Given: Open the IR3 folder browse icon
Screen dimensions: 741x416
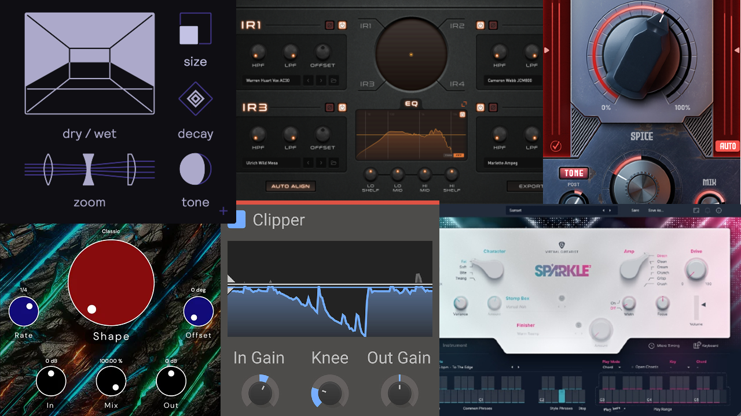Looking at the screenshot, I should pyautogui.click(x=334, y=163).
